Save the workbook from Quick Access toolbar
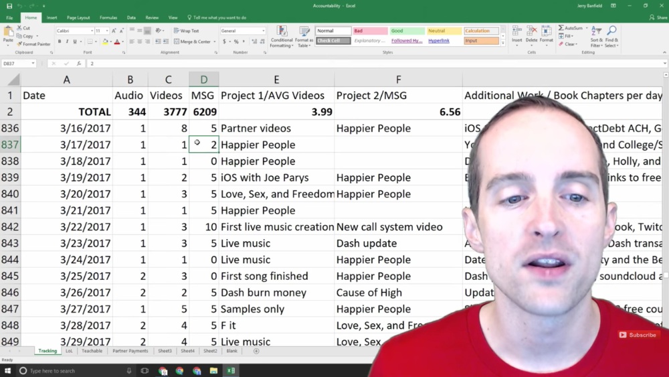The height and width of the screenshot is (377, 669). point(9,6)
